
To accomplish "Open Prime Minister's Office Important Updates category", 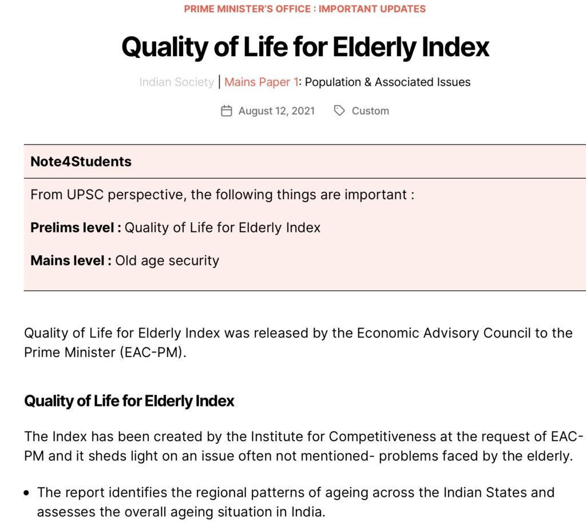I will click(x=304, y=9).
